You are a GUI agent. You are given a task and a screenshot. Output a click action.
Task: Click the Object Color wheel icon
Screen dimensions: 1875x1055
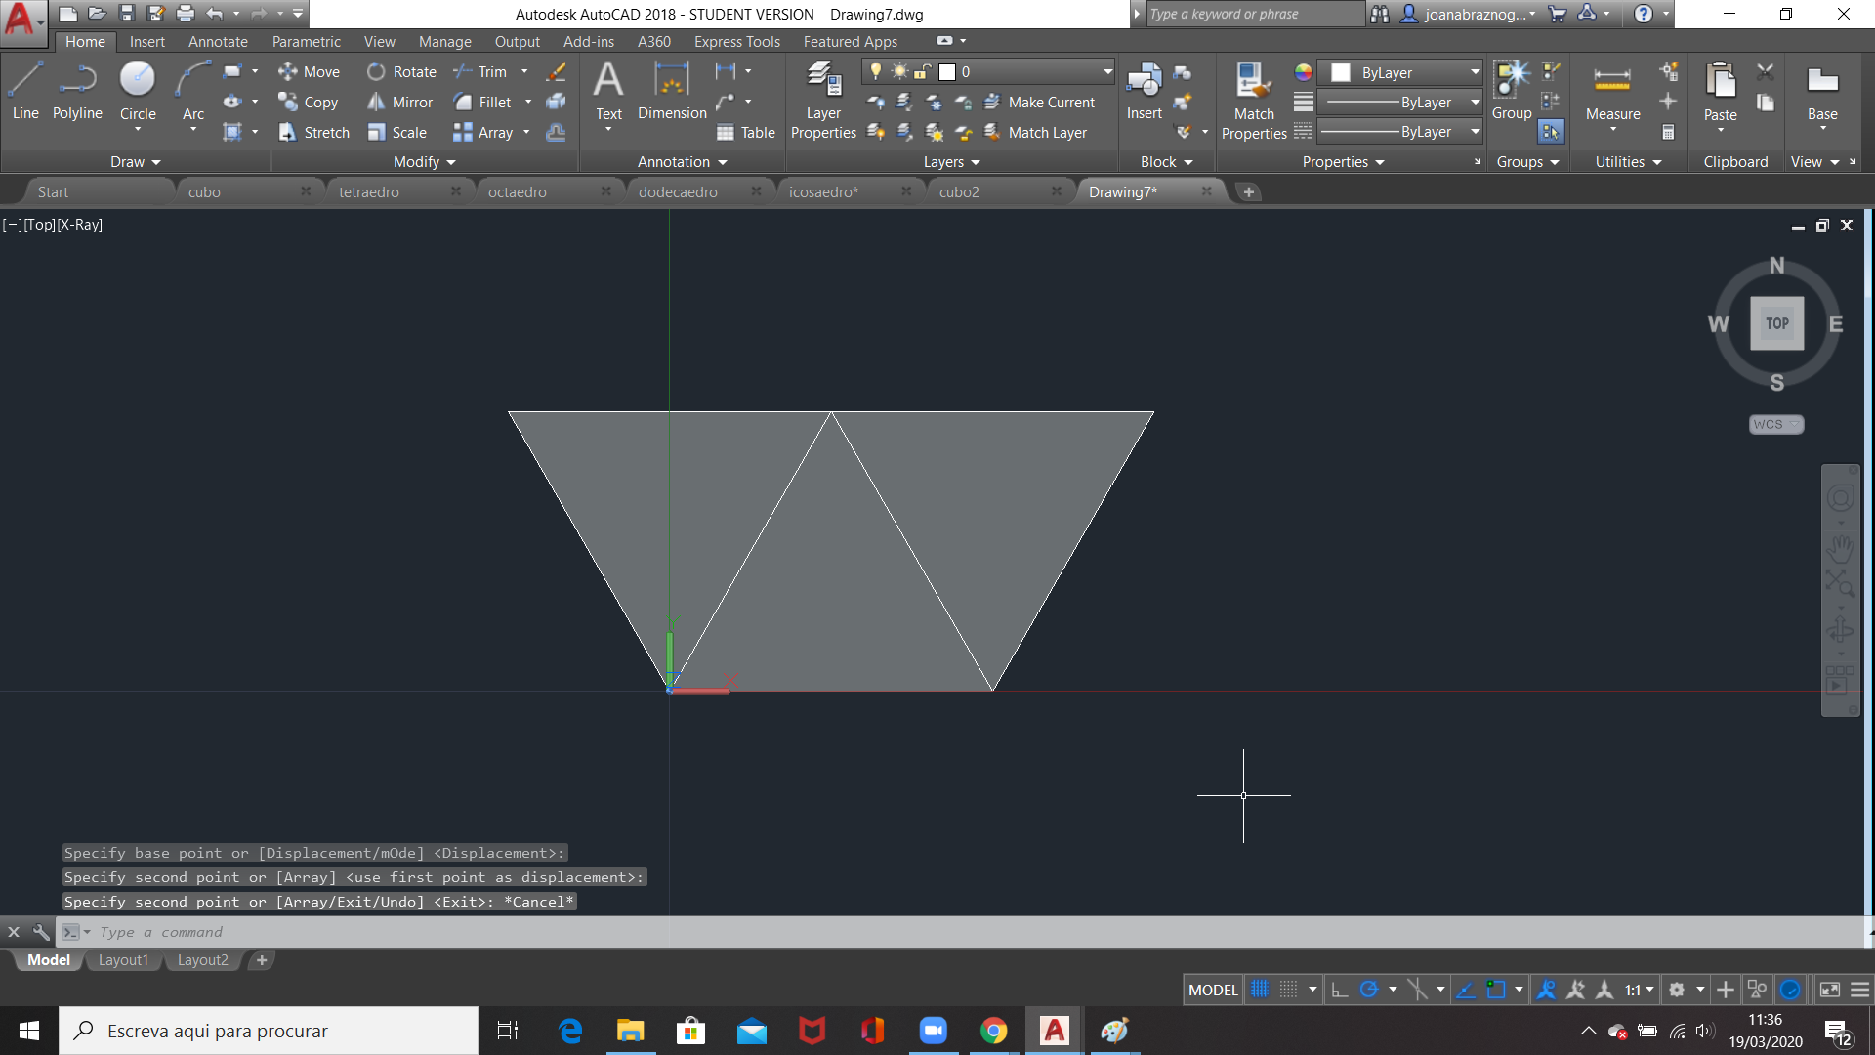click(1303, 72)
